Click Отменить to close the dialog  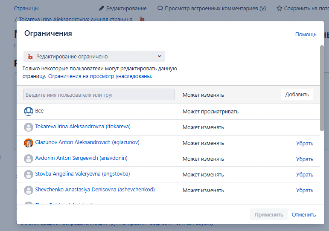[x=304, y=214]
